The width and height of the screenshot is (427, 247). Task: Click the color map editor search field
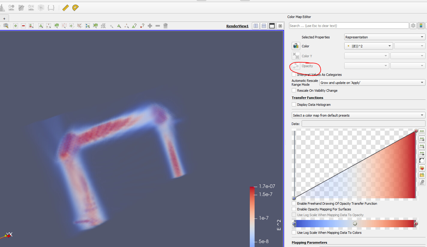pos(348,26)
